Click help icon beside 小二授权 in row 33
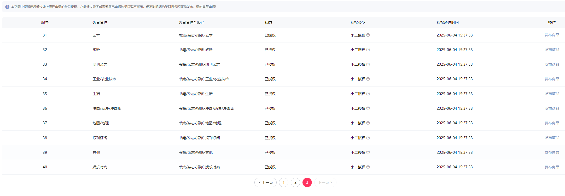 coord(368,64)
